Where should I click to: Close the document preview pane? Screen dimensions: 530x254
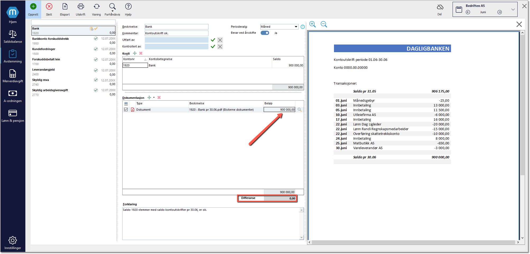click(519, 24)
